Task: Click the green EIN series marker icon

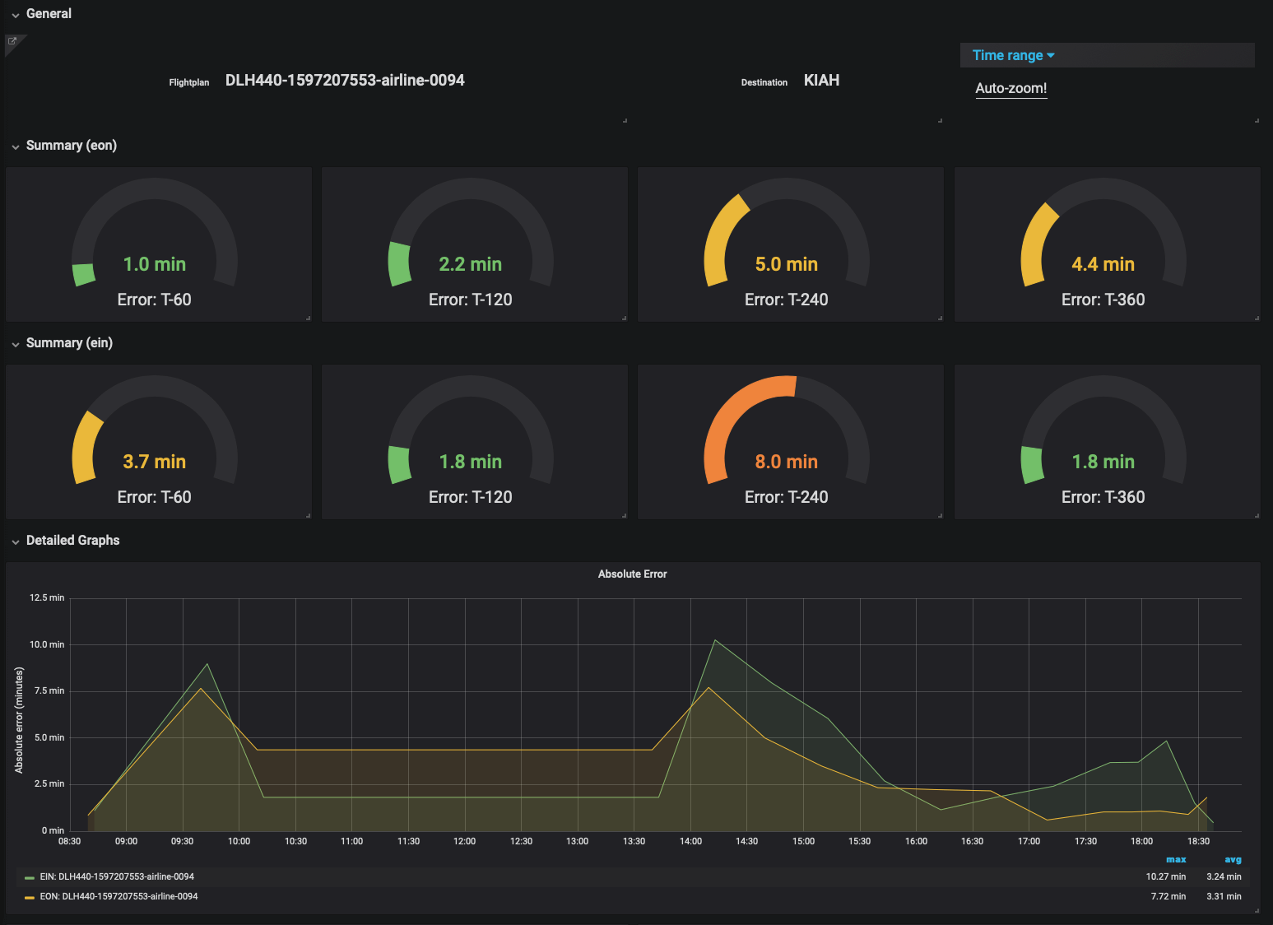Action: (29, 876)
